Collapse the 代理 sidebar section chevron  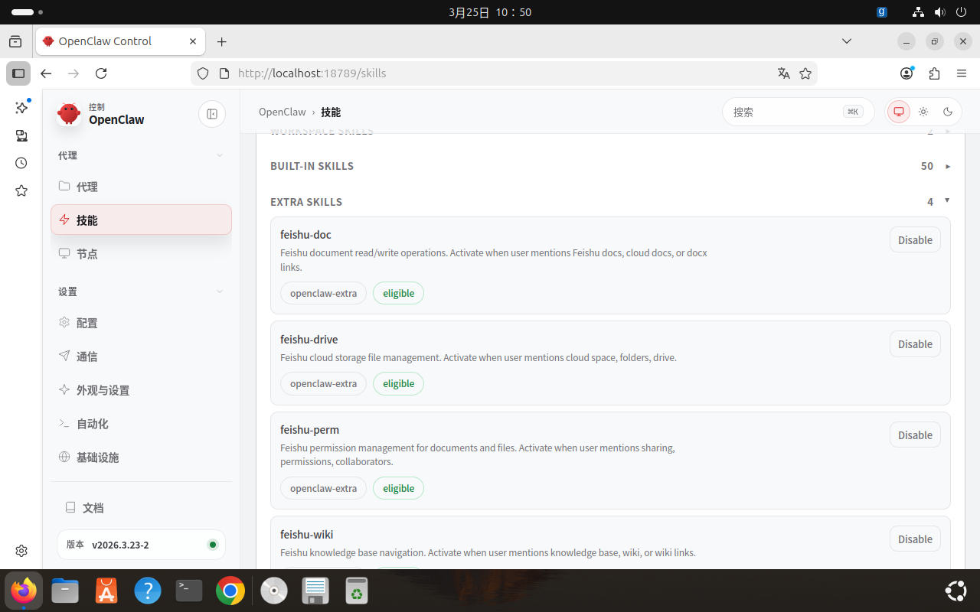click(220, 155)
